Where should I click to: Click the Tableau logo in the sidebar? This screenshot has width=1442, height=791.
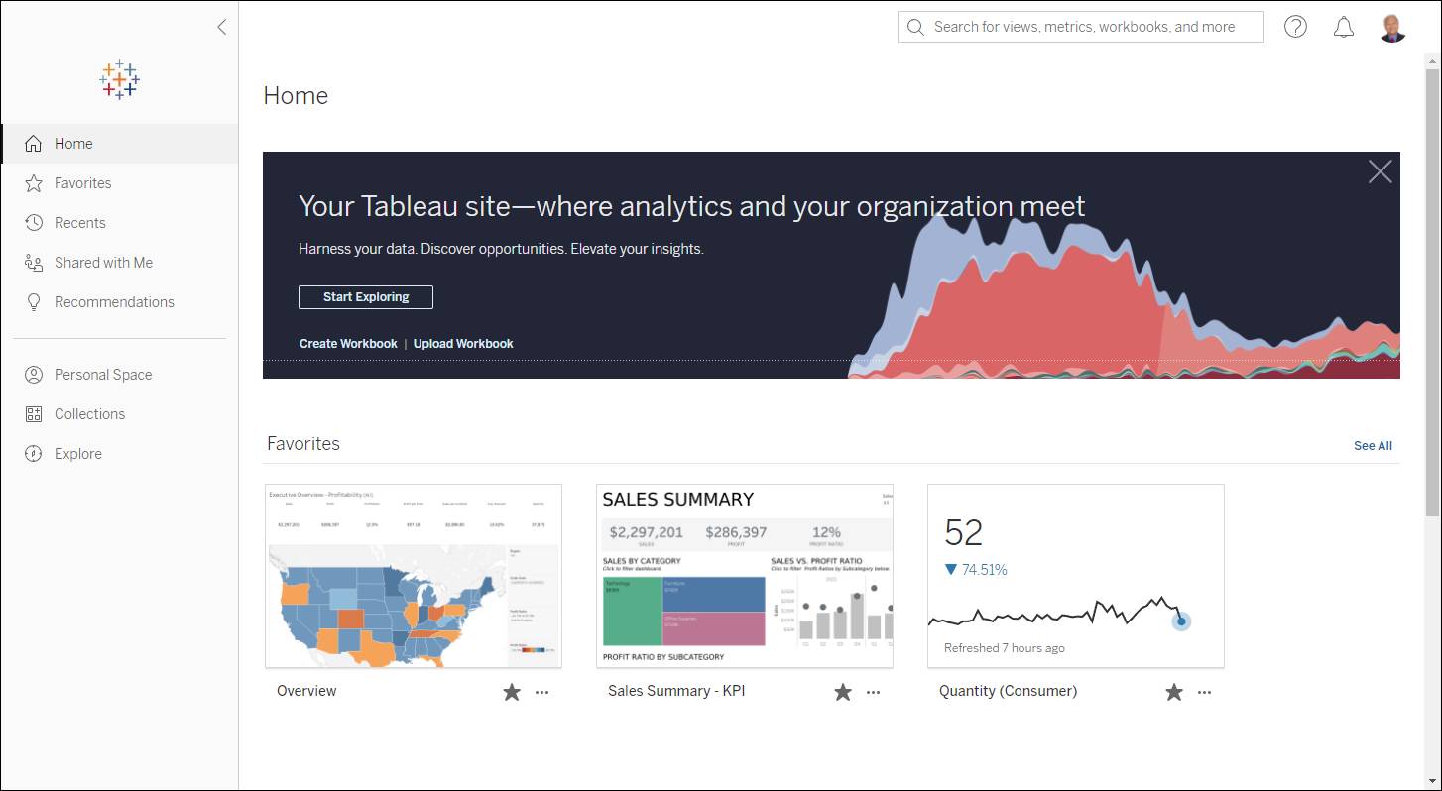119,79
